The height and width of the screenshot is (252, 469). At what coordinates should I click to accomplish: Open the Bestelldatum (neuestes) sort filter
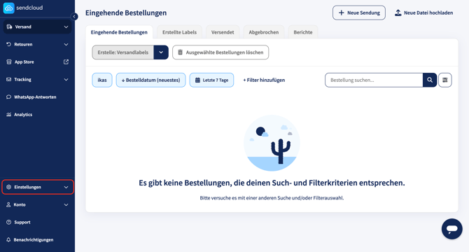(150, 80)
